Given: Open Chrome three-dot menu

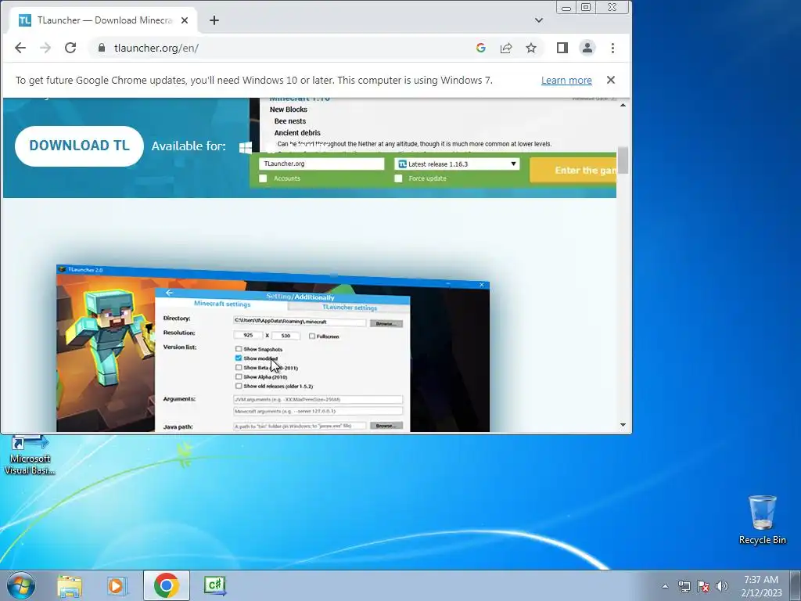Looking at the screenshot, I should pyautogui.click(x=612, y=48).
